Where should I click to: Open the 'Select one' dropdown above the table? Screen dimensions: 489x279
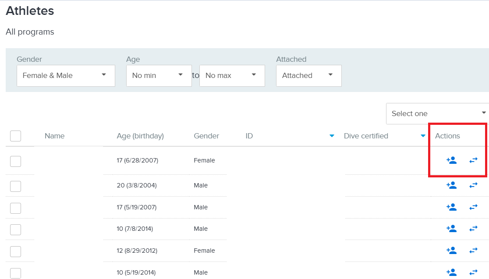(x=437, y=113)
